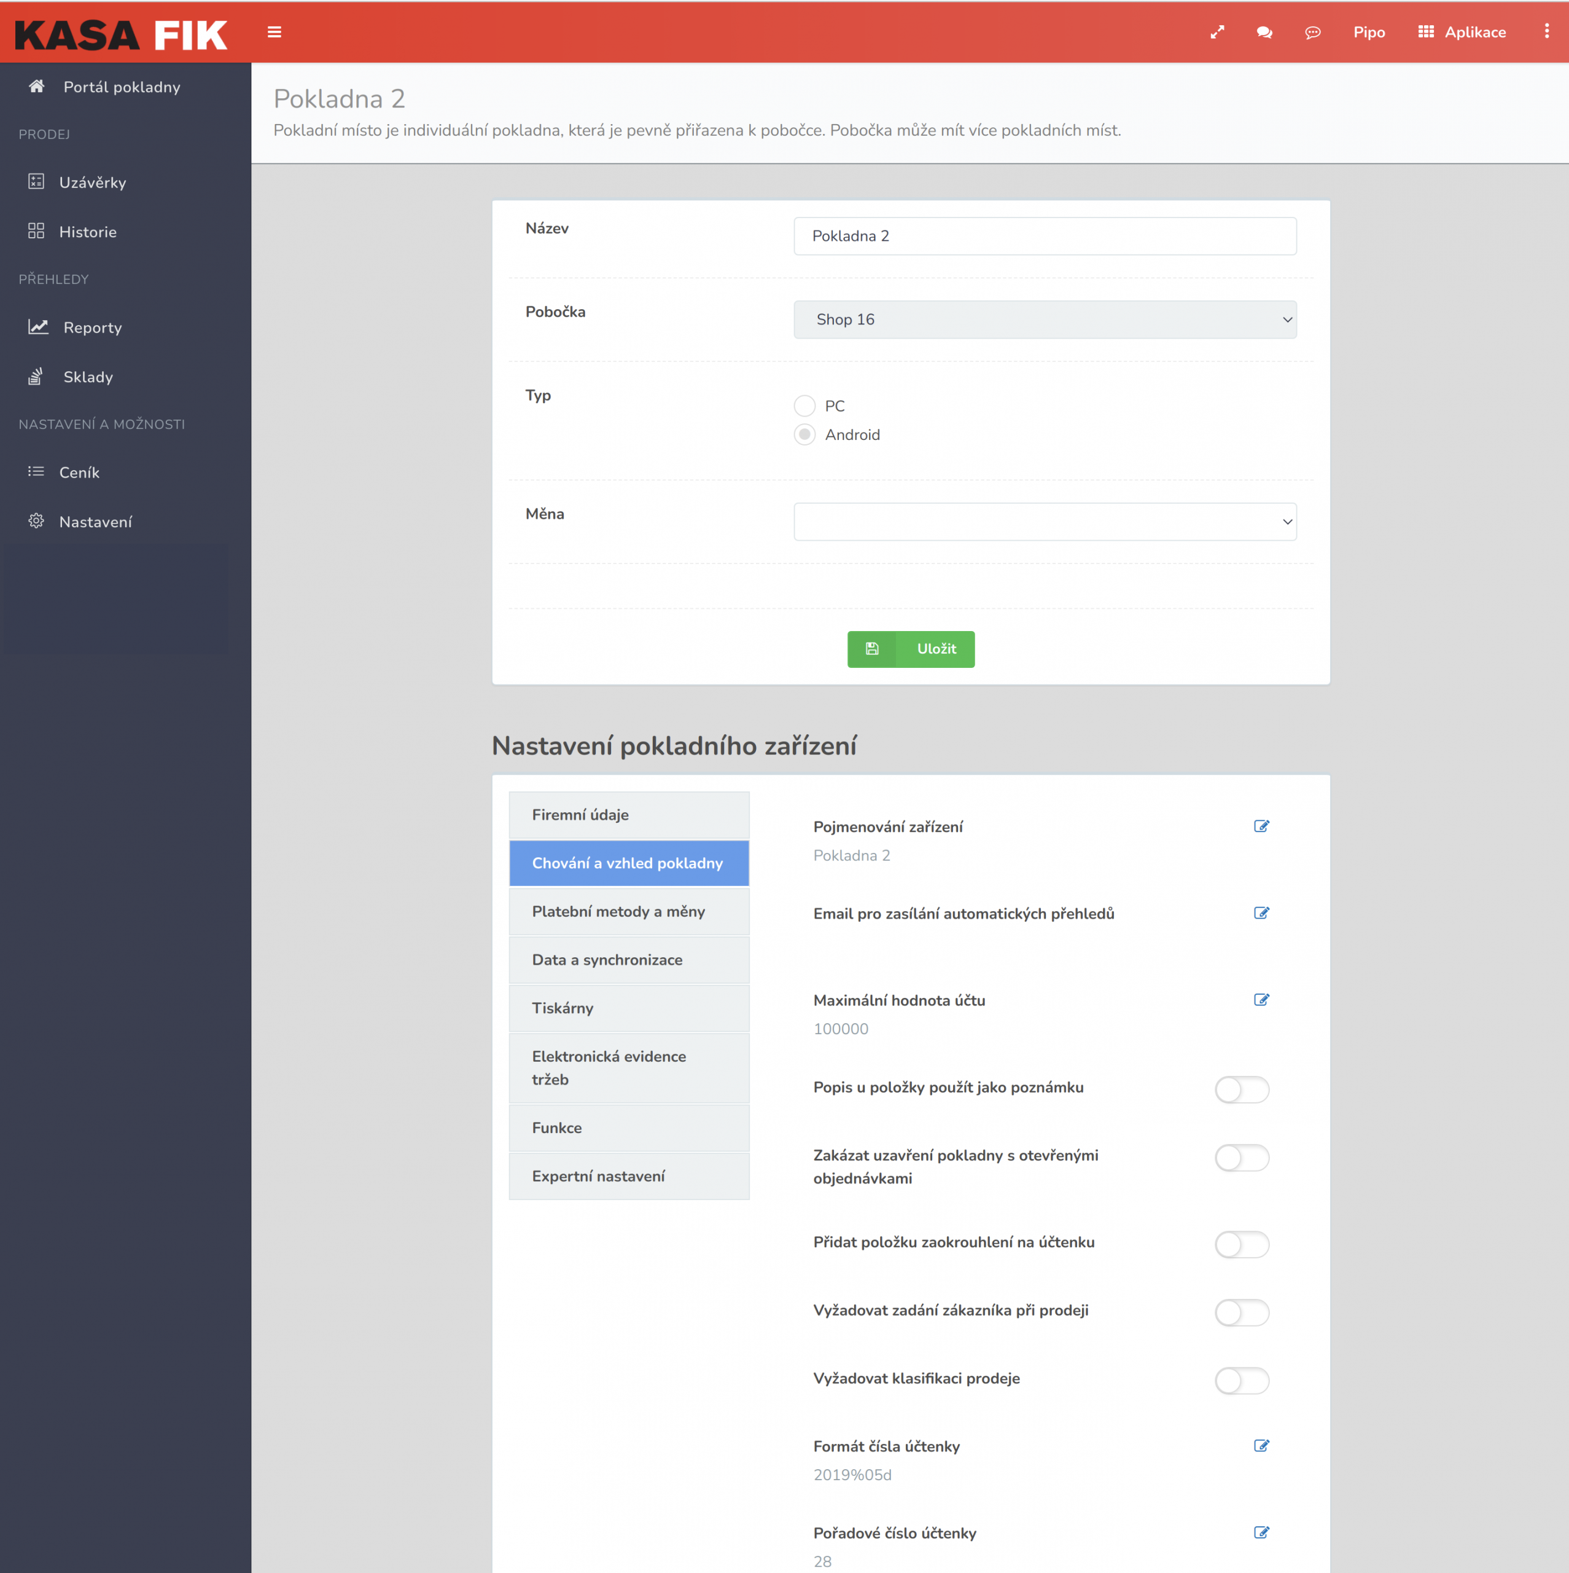Open the Aplikace grid icon
This screenshot has height=1573, width=1569.
tap(1426, 32)
